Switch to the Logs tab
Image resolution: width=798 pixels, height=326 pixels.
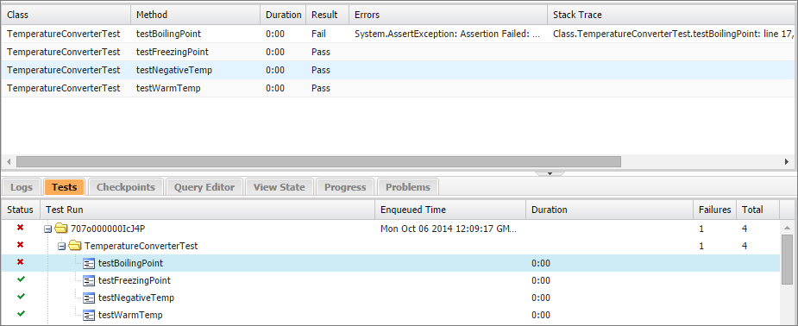(x=22, y=187)
